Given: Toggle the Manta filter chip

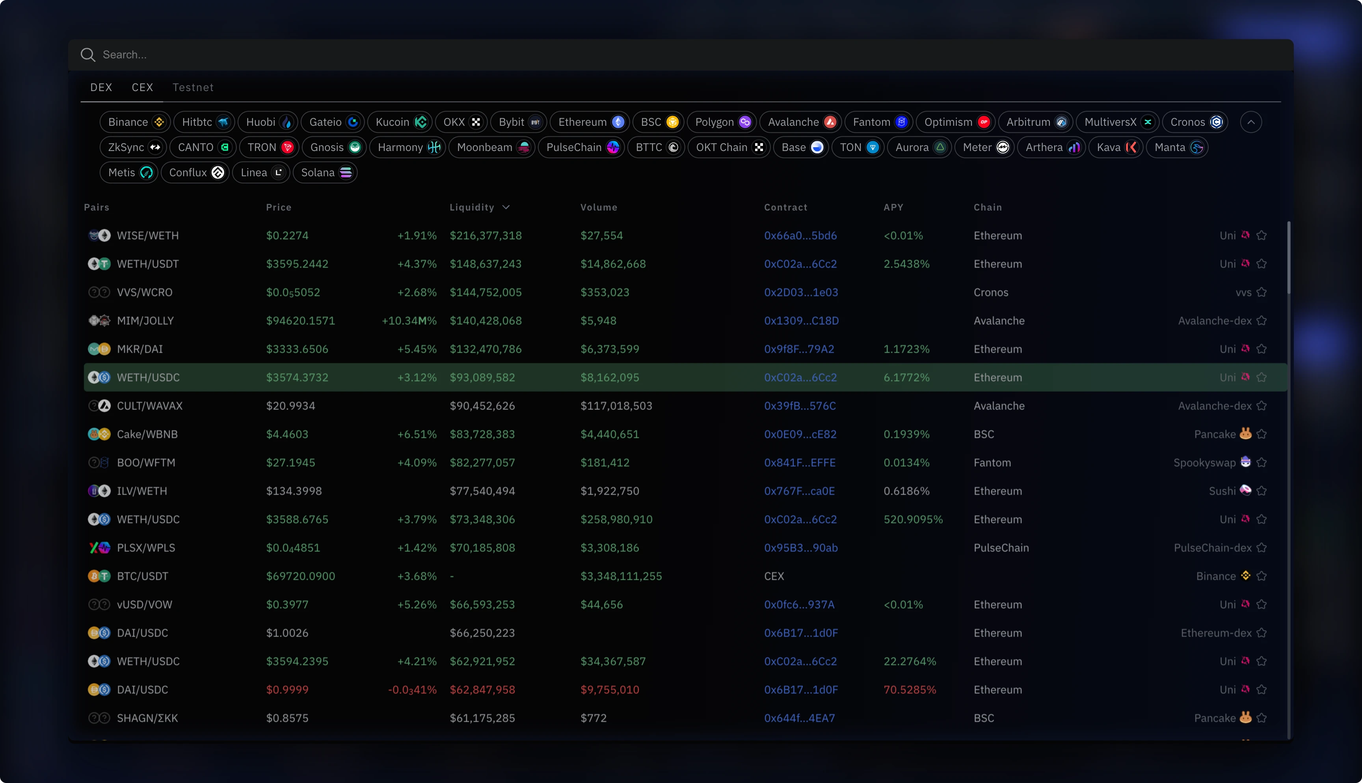Looking at the screenshot, I should pos(1177,147).
